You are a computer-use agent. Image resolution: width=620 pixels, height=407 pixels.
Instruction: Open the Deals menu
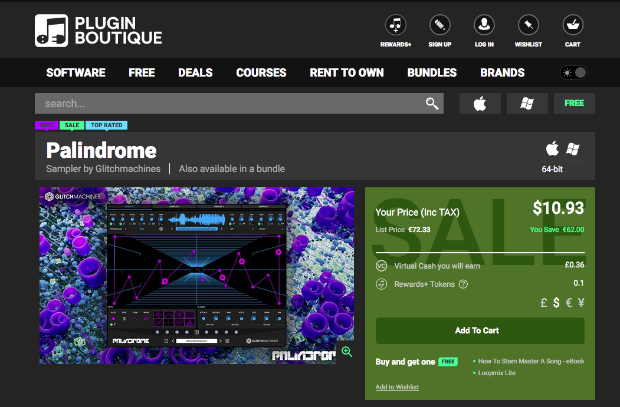tap(195, 72)
